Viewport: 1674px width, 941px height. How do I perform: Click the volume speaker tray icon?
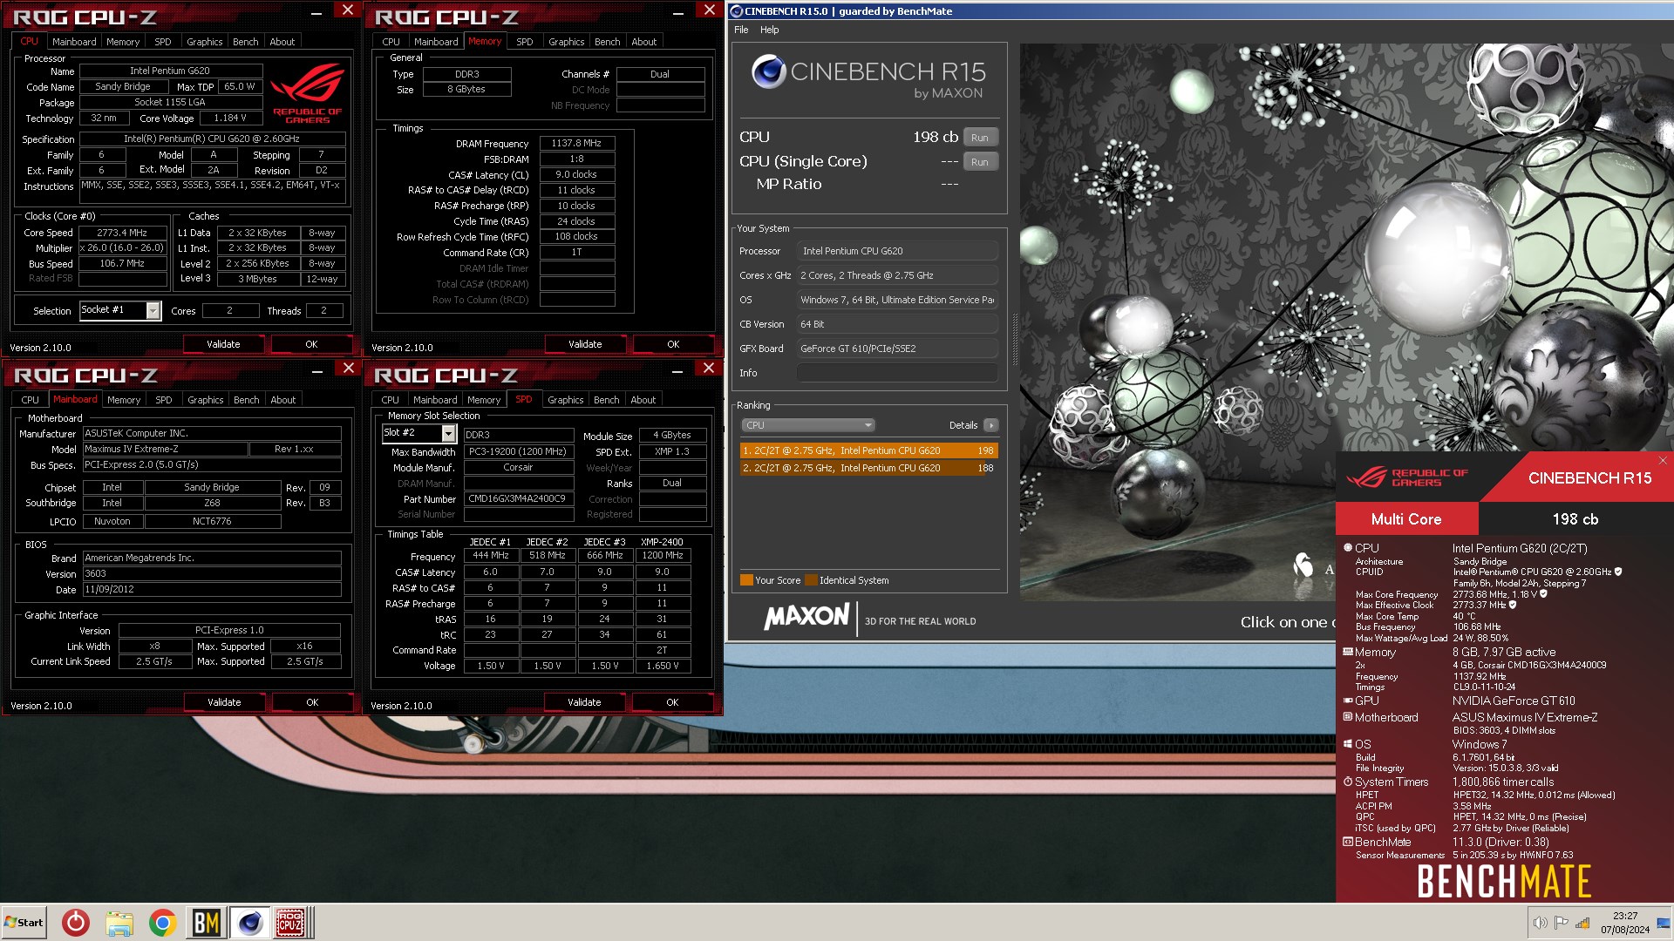pyautogui.click(x=1540, y=923)
